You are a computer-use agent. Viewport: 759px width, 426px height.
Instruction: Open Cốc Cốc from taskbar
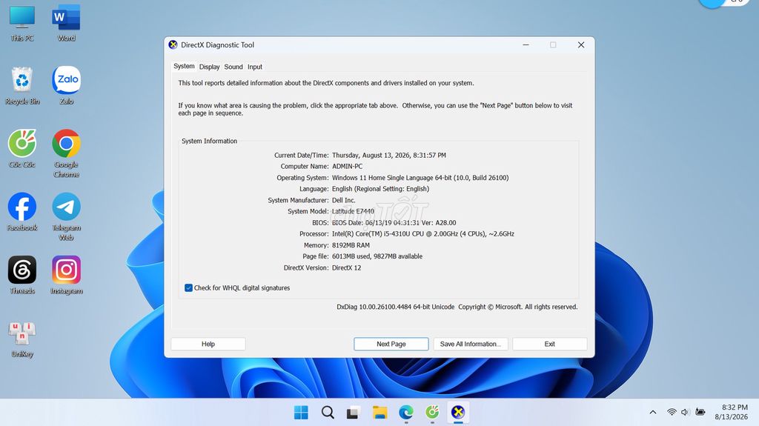click(x=432, y=413)
